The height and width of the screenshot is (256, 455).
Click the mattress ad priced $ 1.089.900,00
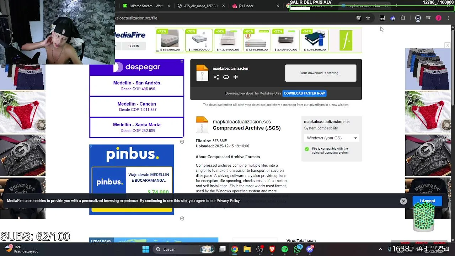[x=315, y=40]
